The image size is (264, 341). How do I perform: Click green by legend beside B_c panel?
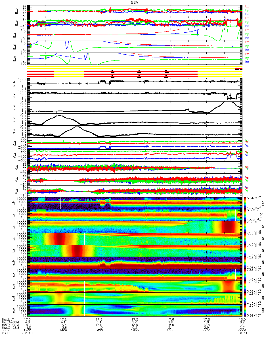coord(247,22)
